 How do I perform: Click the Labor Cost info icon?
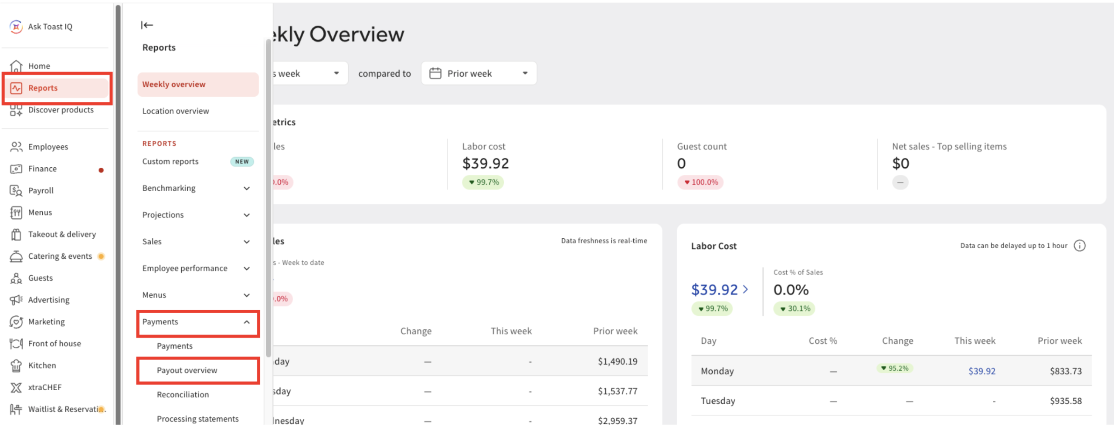[x=1080, y=246]
